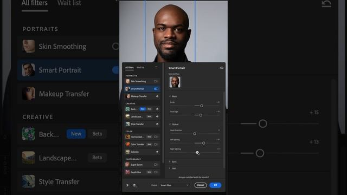The image size is (347, 195).
Task: Download the Landscape filter via cloud icon
Action: point(157,116)
